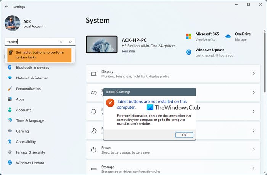
Task: Click the vertical scrollbar thumb
Action: [x=265, y=62]
